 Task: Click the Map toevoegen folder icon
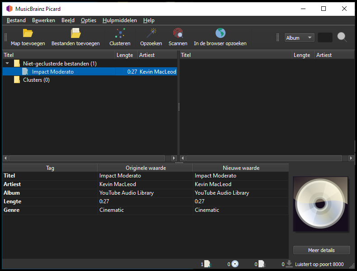point(28,33)
